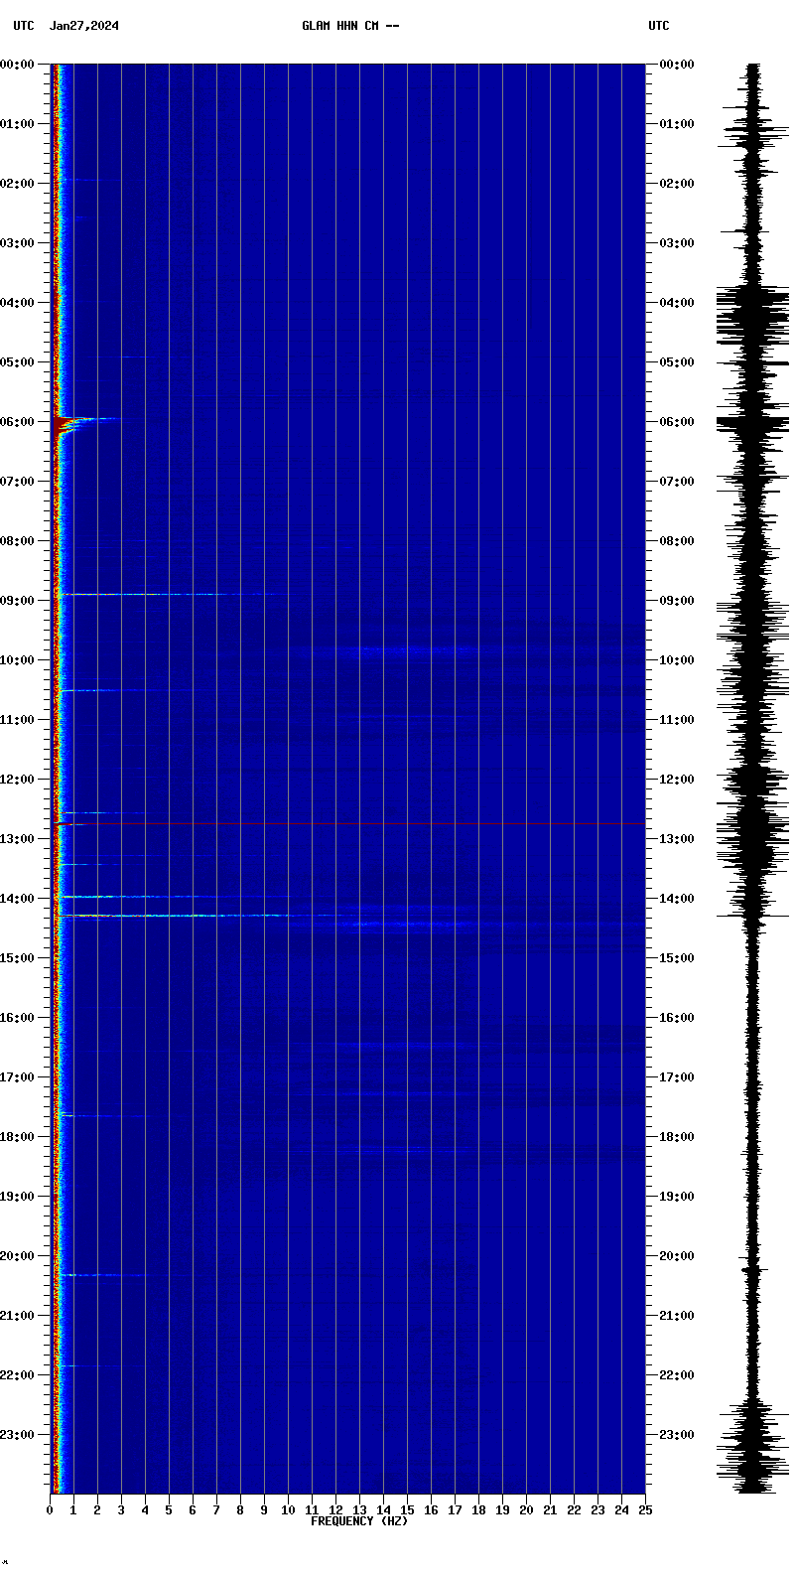
Task: Click the 0 Hz frequency axis tick label
Action: coord(50,1510)
